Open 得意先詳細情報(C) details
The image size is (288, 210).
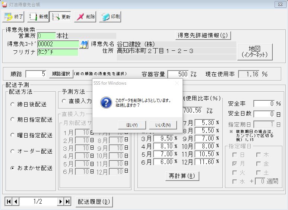(x=203, y=35)
